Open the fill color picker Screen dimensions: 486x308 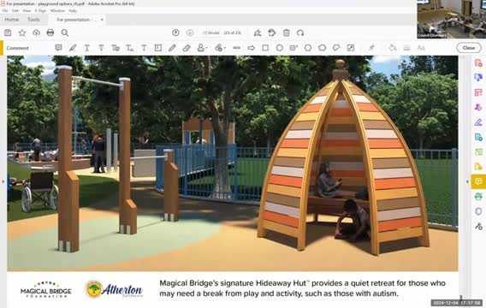(393, 48)
